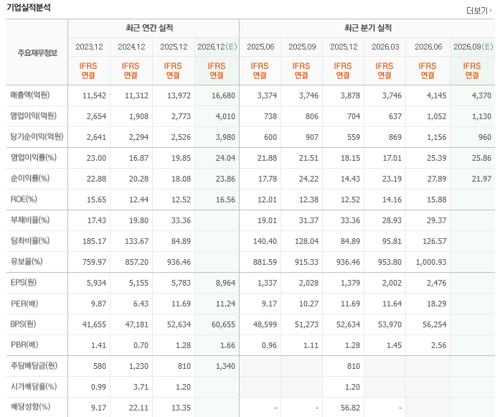Screen dimensions: 500x417
Task: Open the 더보기 link
Action: [x=477, y=11]
